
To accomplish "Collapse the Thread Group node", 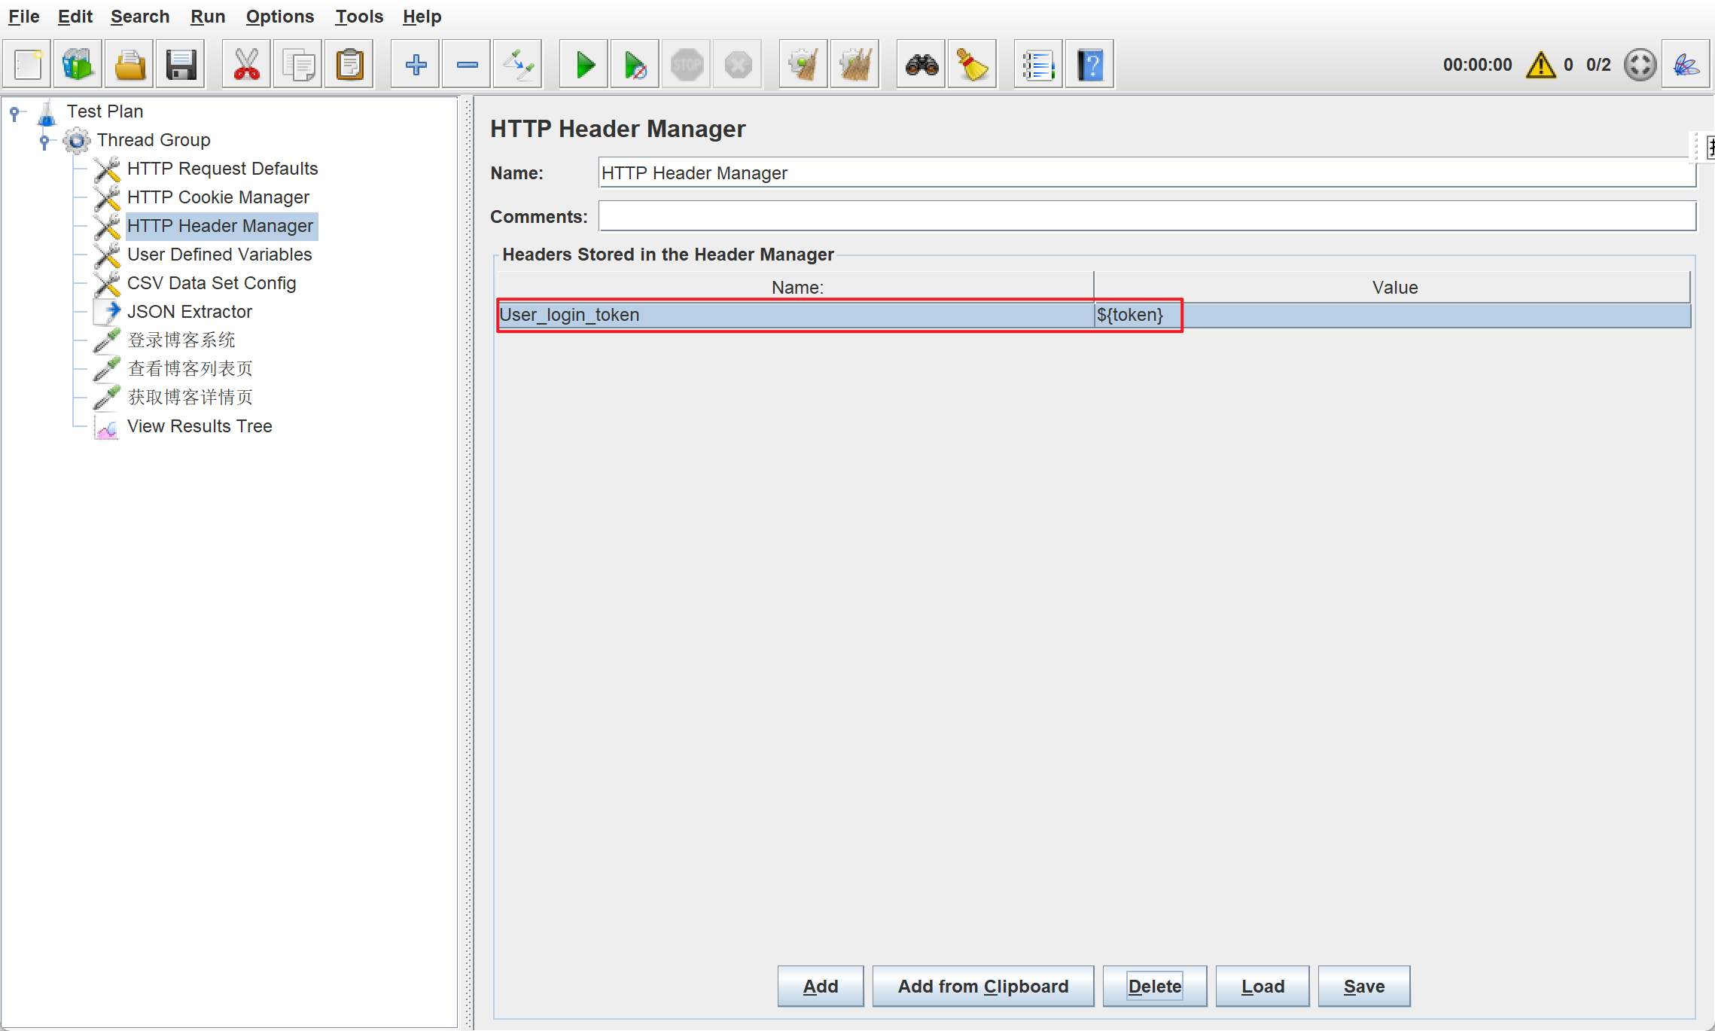I will 44,141.
